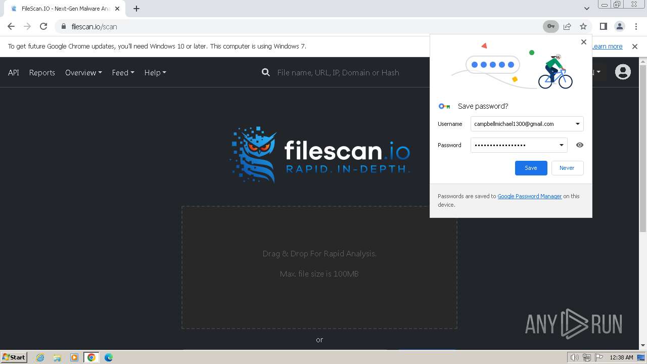Screen dimensions: 647x364
Task: Click the browser forward arrow
Action: point(27,26)
